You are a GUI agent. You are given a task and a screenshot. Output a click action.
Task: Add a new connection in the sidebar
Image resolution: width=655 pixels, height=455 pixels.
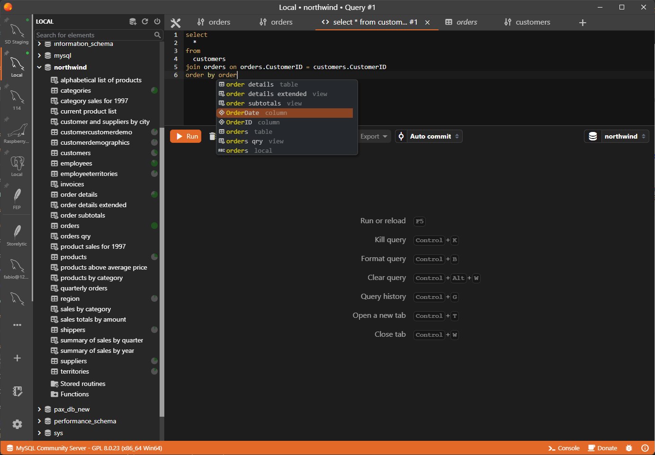click(x=18, y=358)
